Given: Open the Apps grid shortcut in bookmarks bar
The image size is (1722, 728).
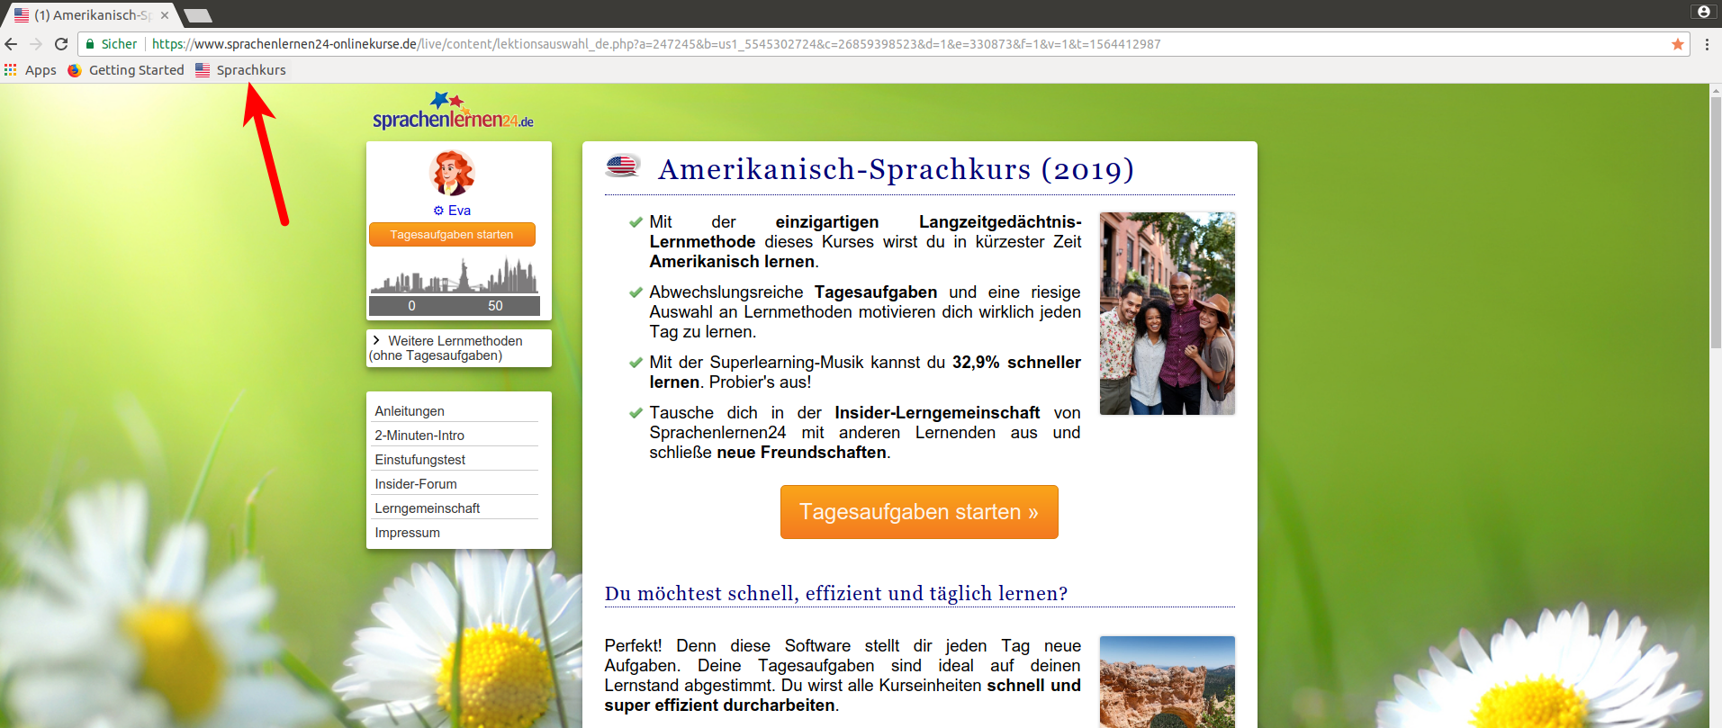Looking at the screenshot, I should [31, 70].
